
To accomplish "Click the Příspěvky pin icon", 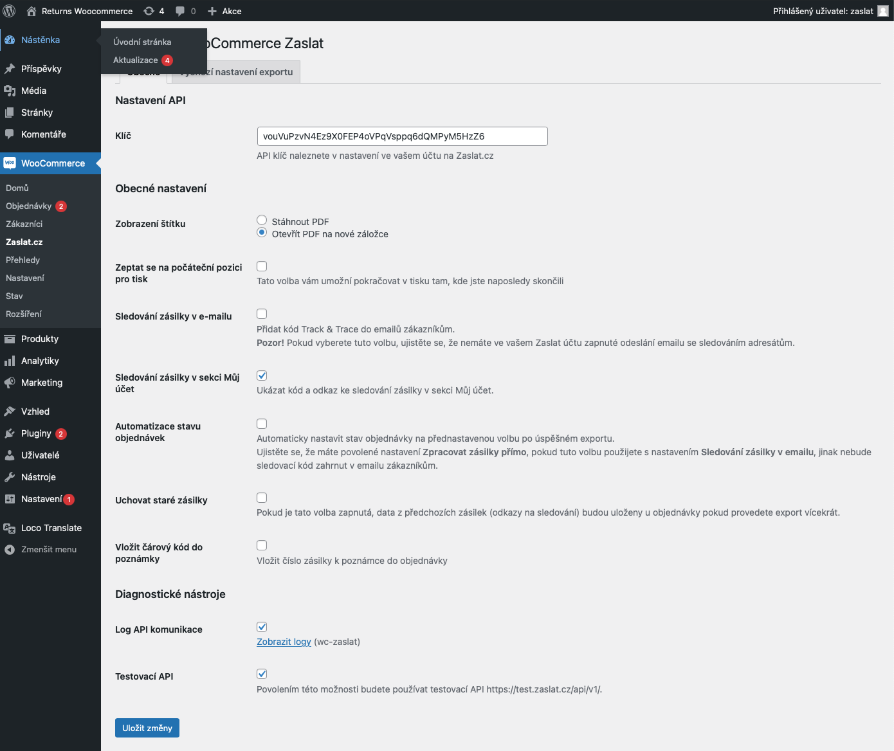I will [10, 69].
